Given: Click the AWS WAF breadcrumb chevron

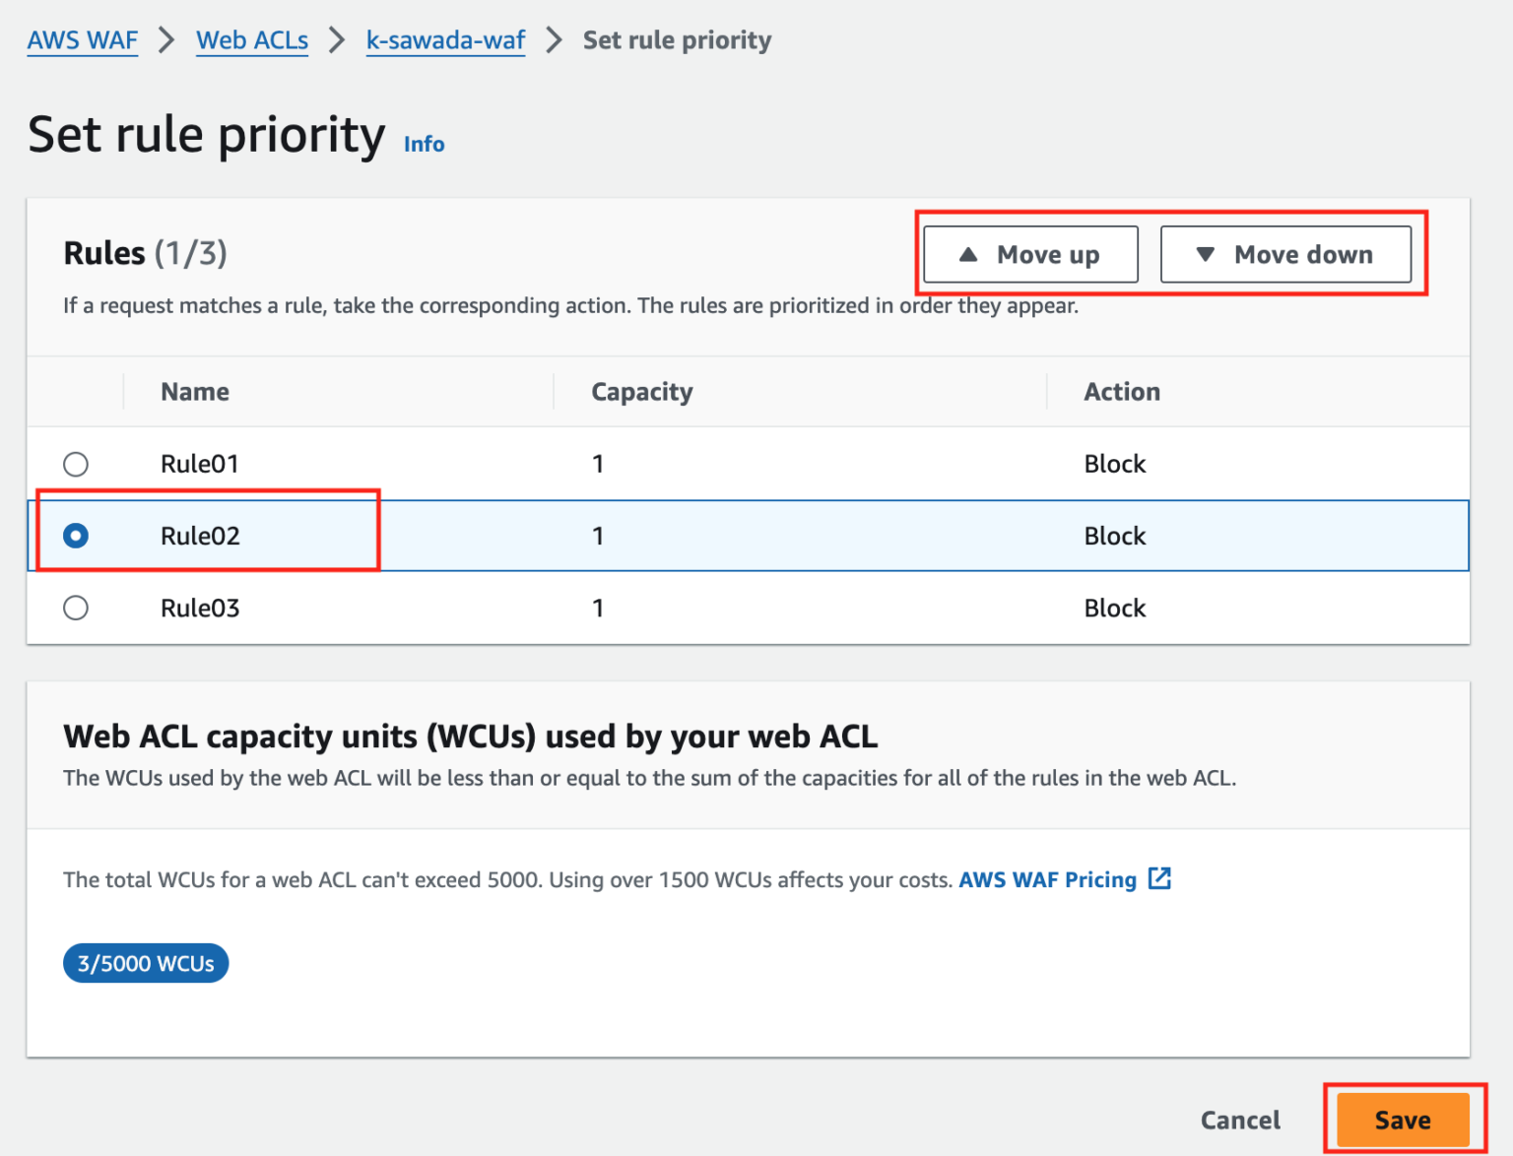Looking at the screenshot, I should 166,40.
